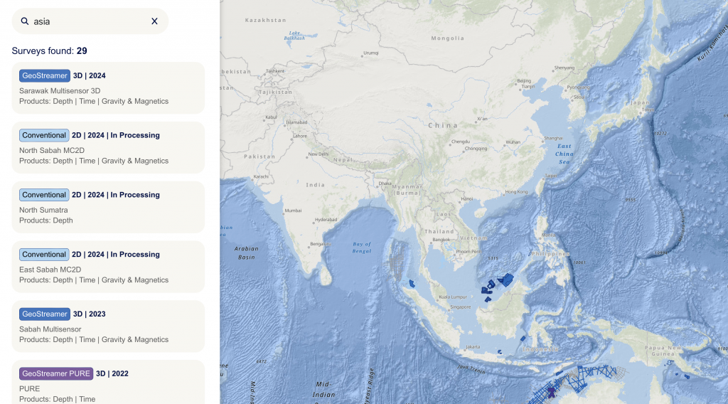The image size is (728, 404).
Task: Click Conventional tag on East Sabah MC2D
Action: point(44,255)
